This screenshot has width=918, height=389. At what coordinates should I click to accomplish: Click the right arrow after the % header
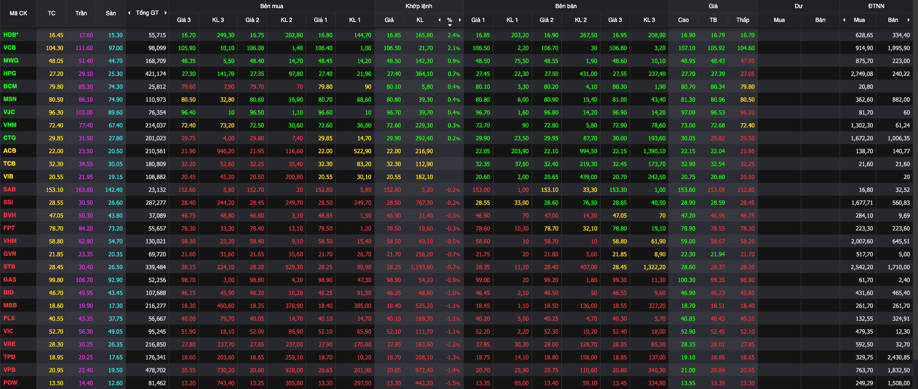[x=460, y=20]
